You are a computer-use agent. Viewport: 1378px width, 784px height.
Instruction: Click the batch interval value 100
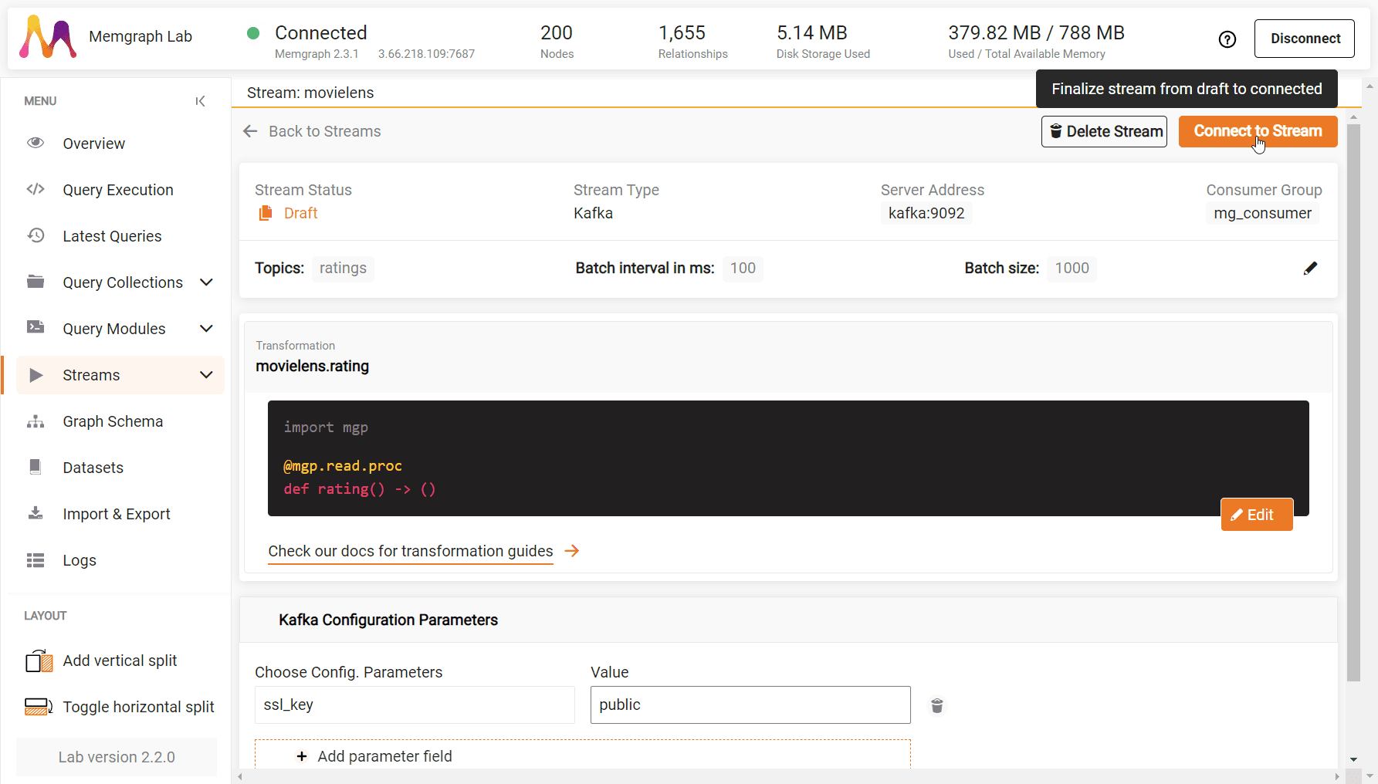[743, 269]
